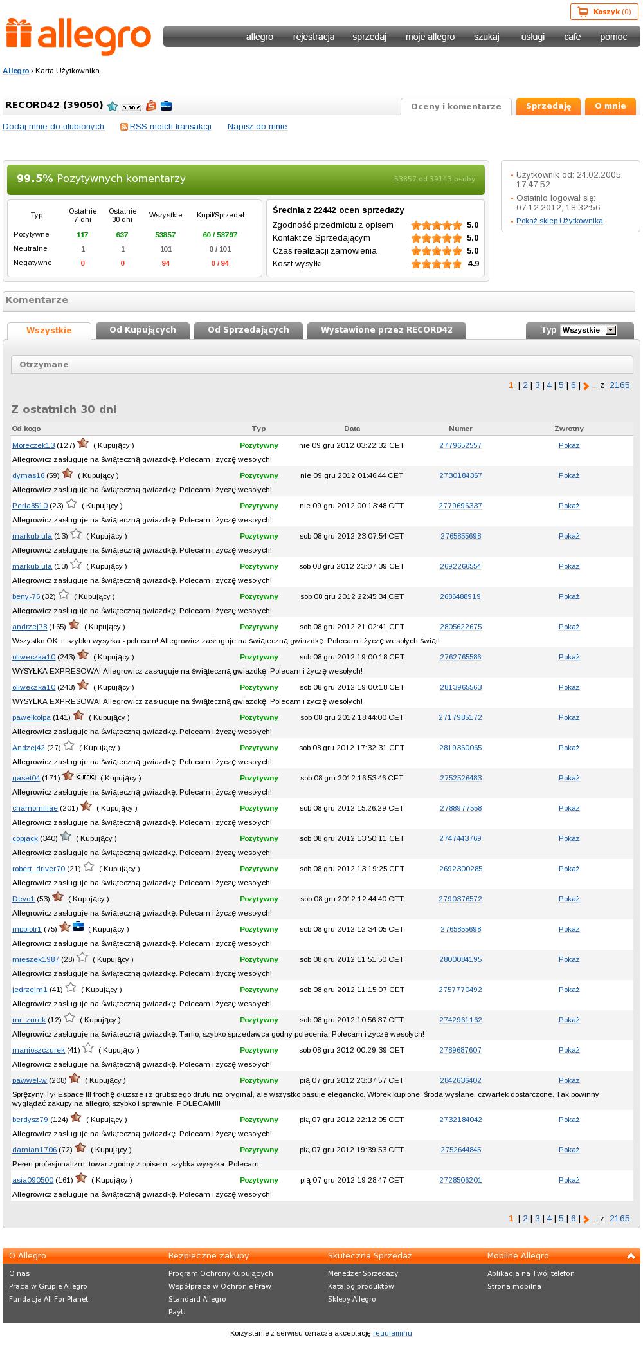
Task: Open transaction number 2842636402
Action: coord(460,1080)
